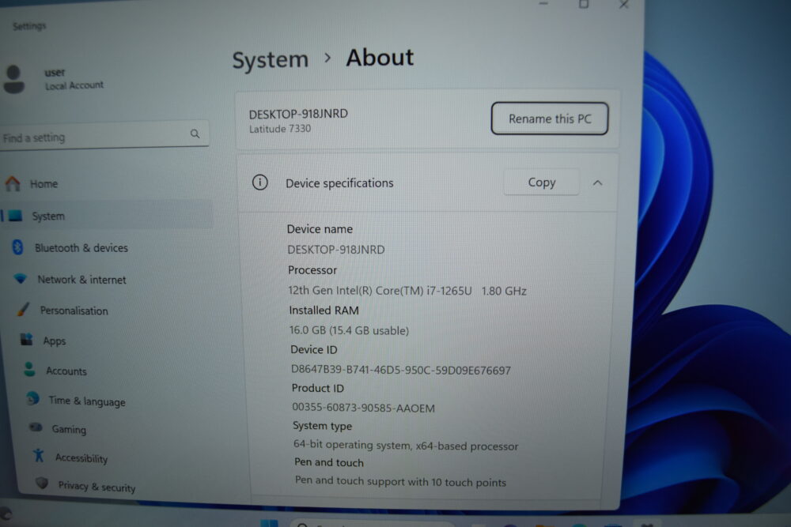Open Home via its house icon

(x=13, y=183)
